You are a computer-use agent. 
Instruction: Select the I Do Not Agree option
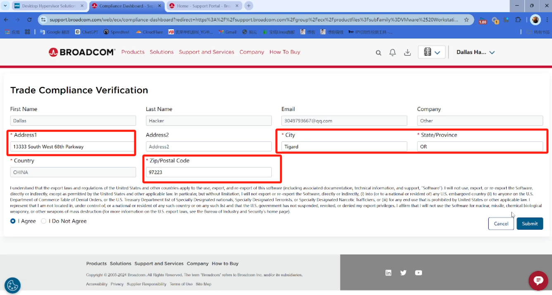[x=44, y=221]
